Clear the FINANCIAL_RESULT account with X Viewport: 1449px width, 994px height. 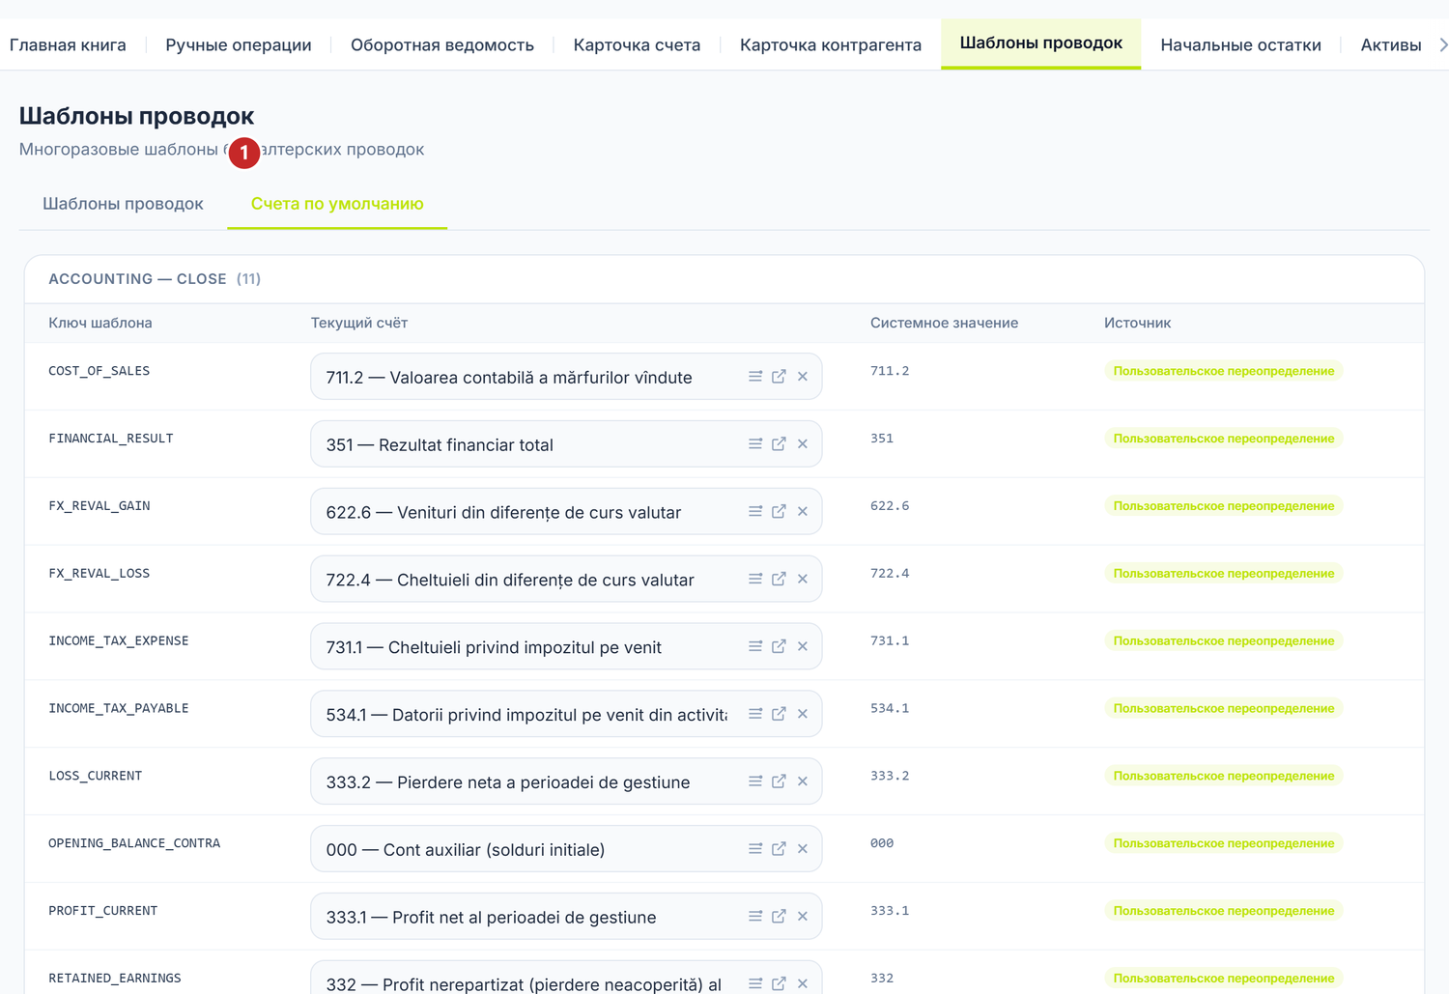(x=803, y=444)
